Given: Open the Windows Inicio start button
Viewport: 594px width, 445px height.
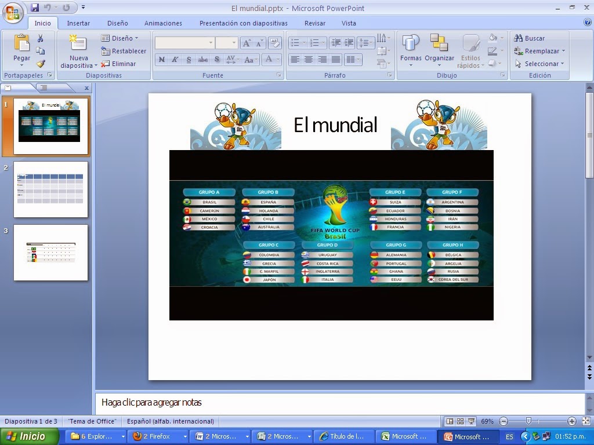Looking at the screenshot, I should click(29, 436).
